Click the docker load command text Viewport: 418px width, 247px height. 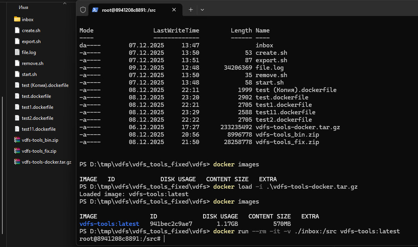click(x=285, y=187)
